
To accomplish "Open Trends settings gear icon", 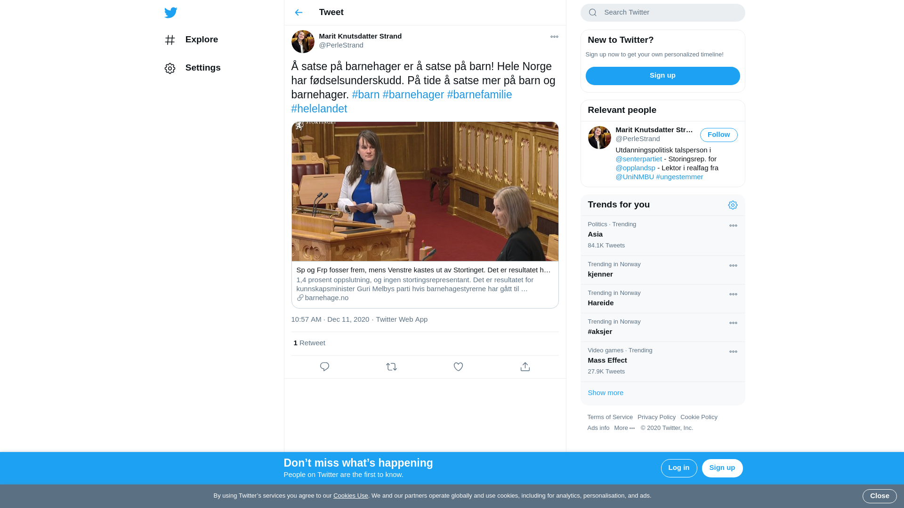I will 733,205.
